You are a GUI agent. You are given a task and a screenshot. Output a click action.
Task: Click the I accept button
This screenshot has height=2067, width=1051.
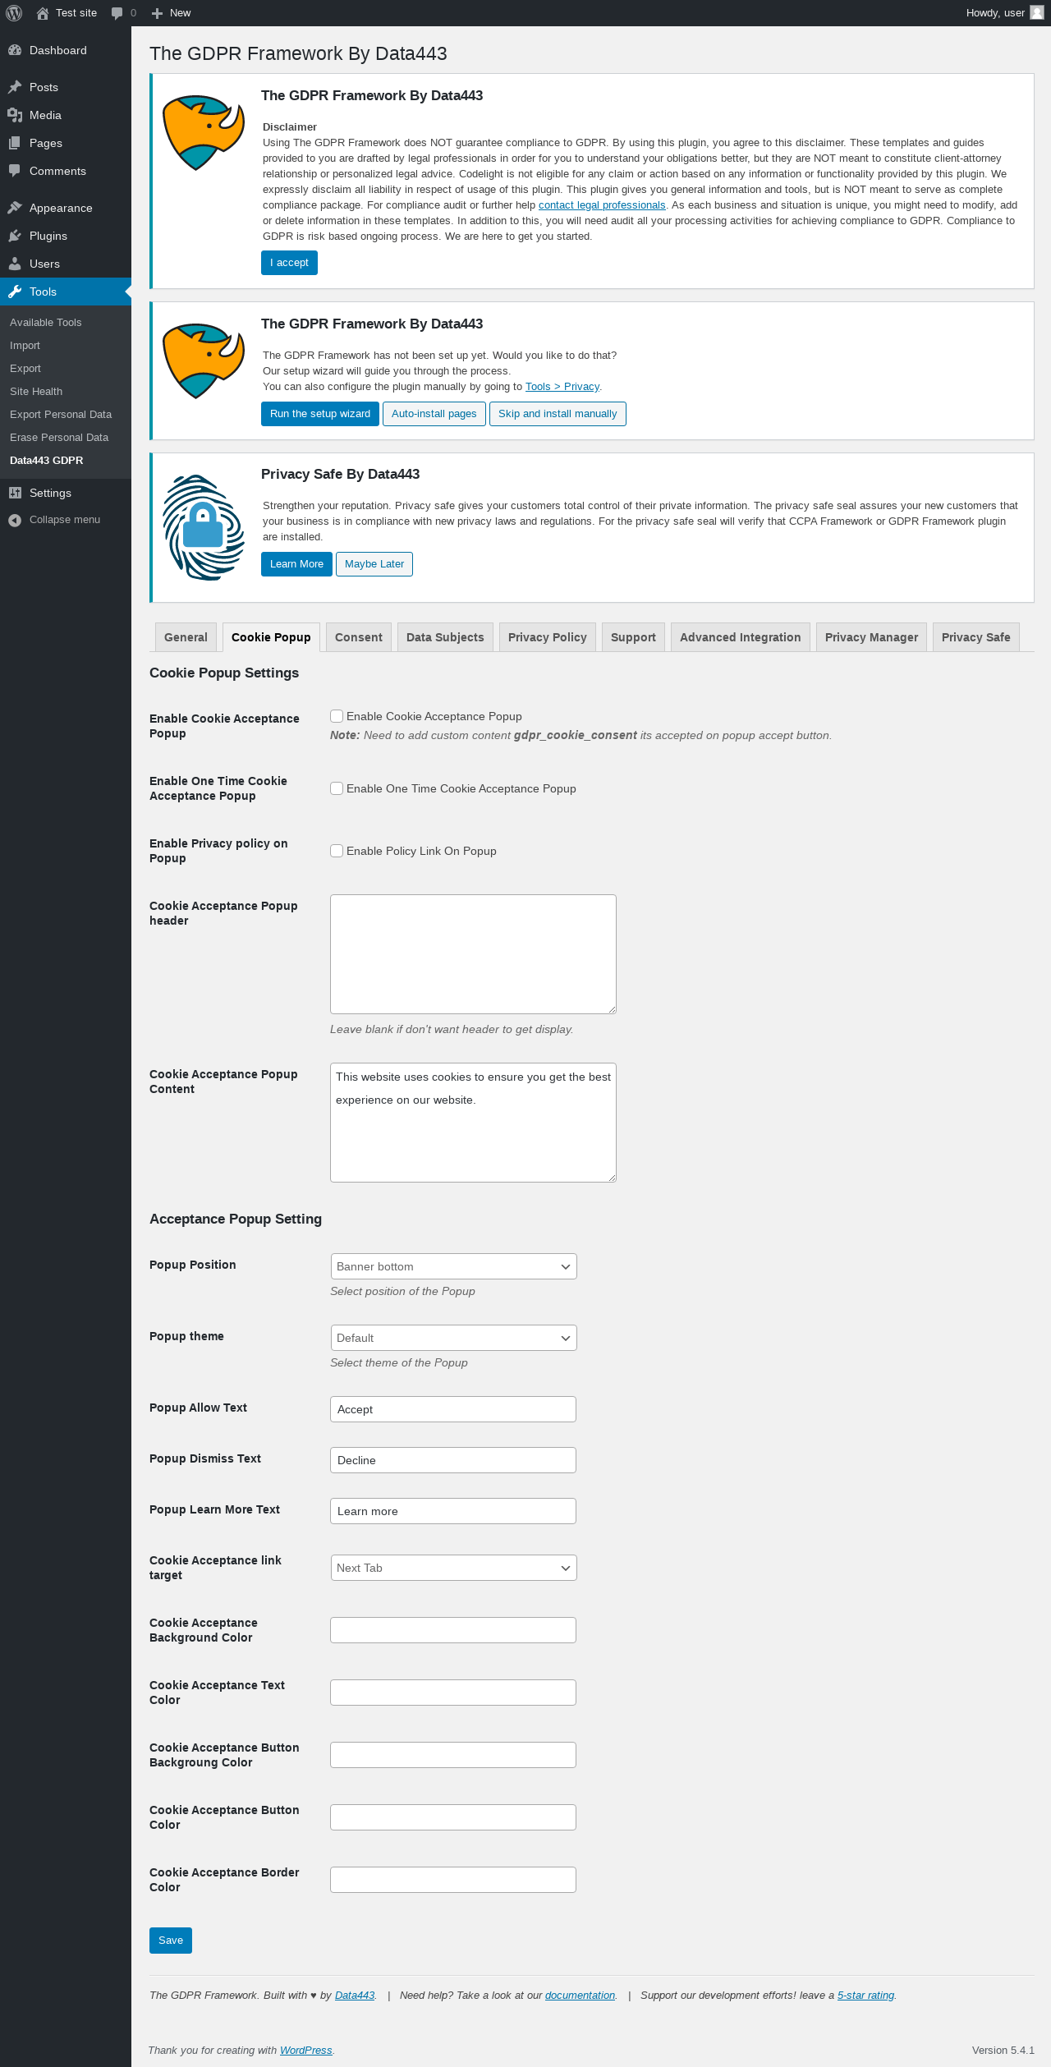point(289,263)
